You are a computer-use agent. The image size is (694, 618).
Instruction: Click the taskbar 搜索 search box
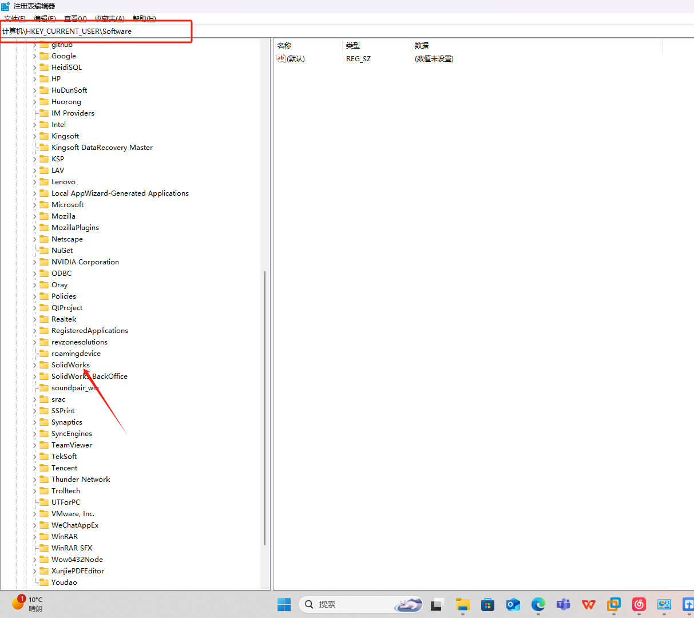(x=361, y=604)
